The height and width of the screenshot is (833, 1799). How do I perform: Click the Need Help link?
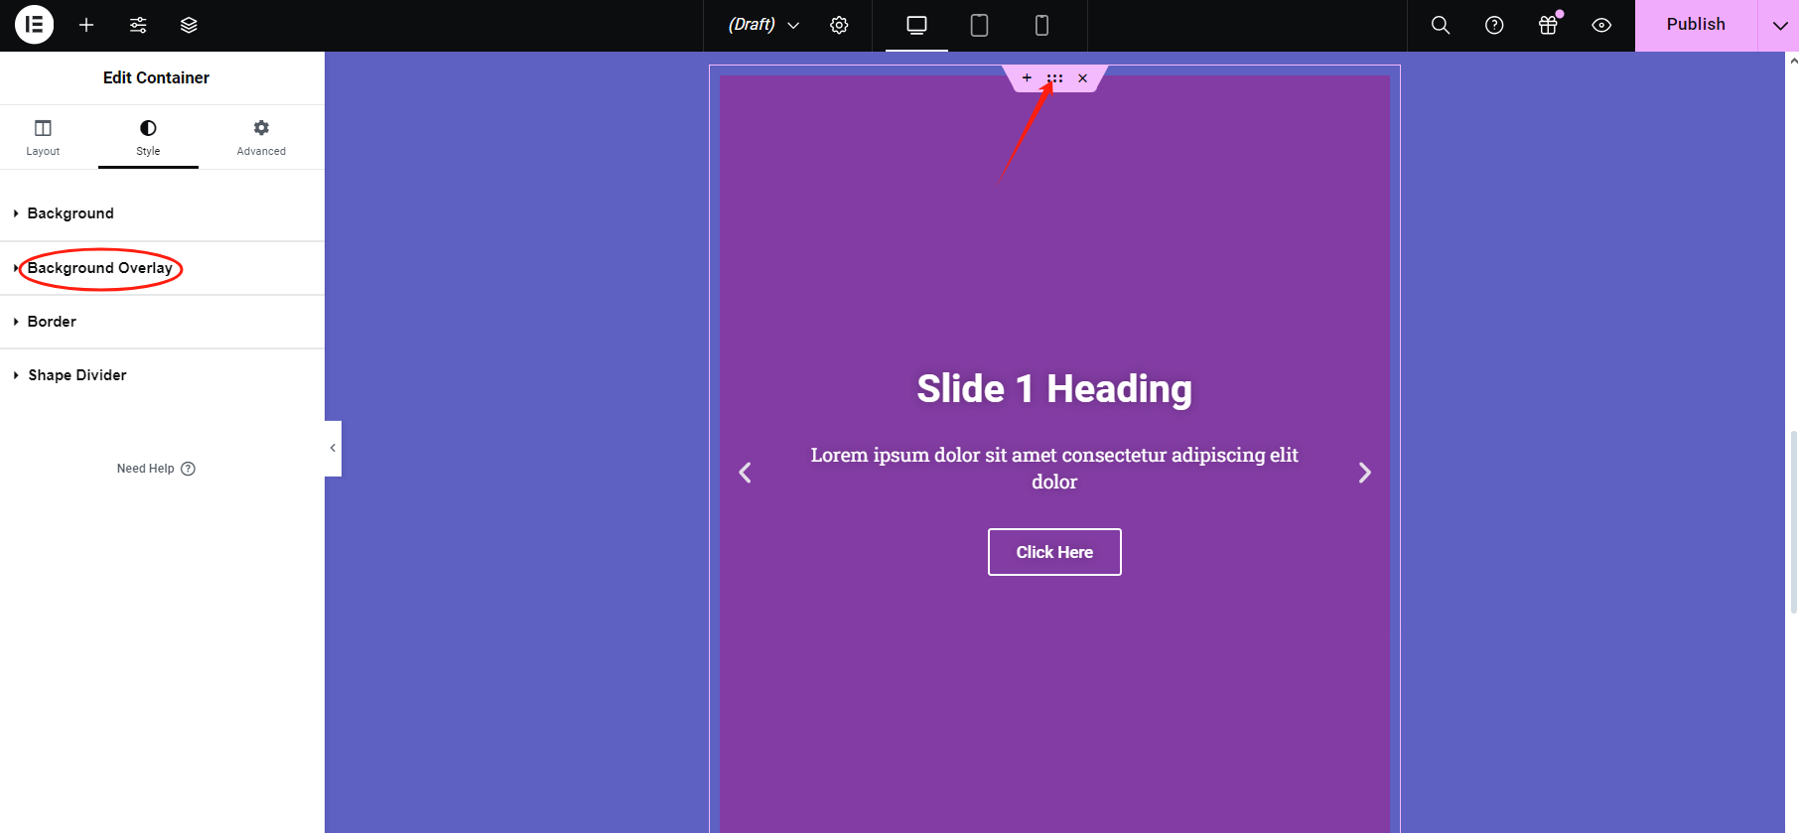coord(156,469)
